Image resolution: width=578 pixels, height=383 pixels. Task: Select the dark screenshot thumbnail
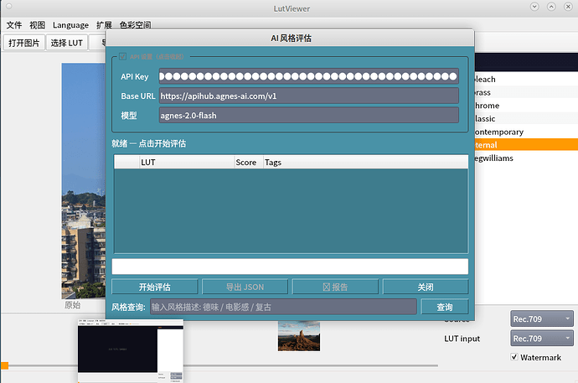(x=131, y=350)
